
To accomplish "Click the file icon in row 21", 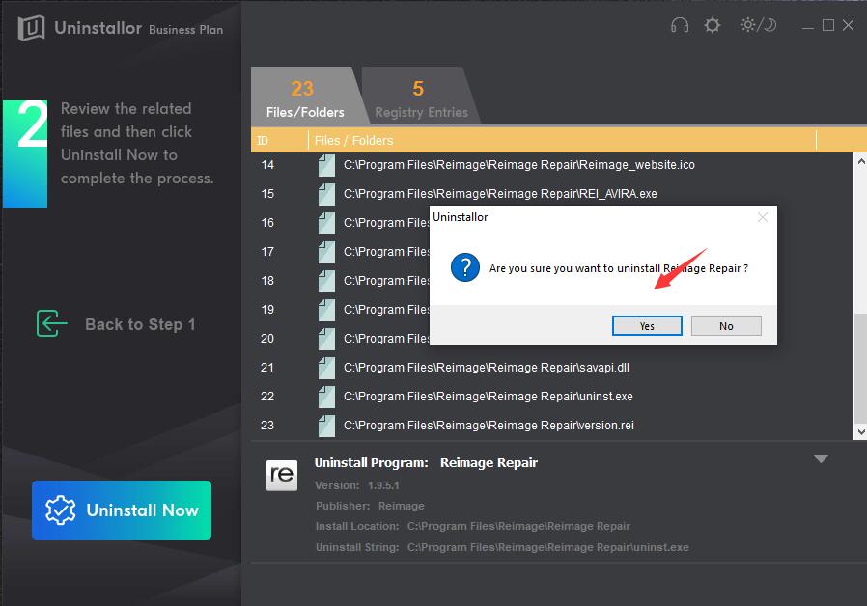I will (326, 368).
